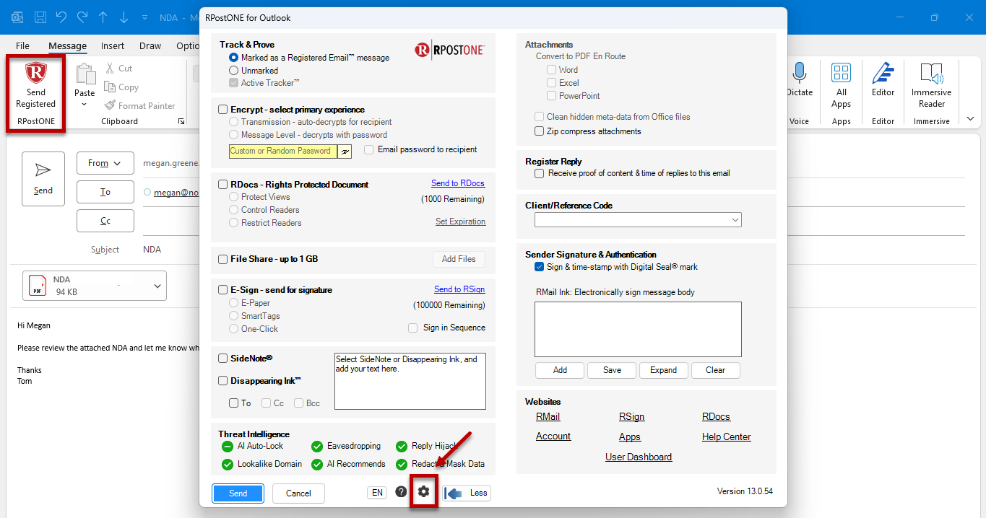Enable Encrypt - select primary experience checkbox
986x518 pixels.
pyautogui.click(x=223, y=110)
